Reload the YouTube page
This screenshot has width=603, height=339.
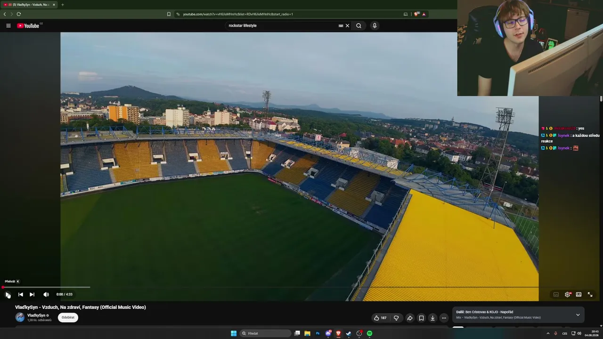click(19, 14)
